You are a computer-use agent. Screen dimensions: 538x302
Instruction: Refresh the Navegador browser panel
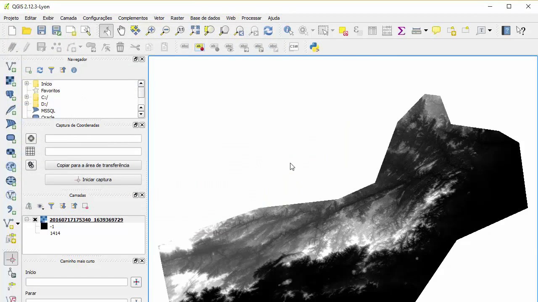pos(40,70)
